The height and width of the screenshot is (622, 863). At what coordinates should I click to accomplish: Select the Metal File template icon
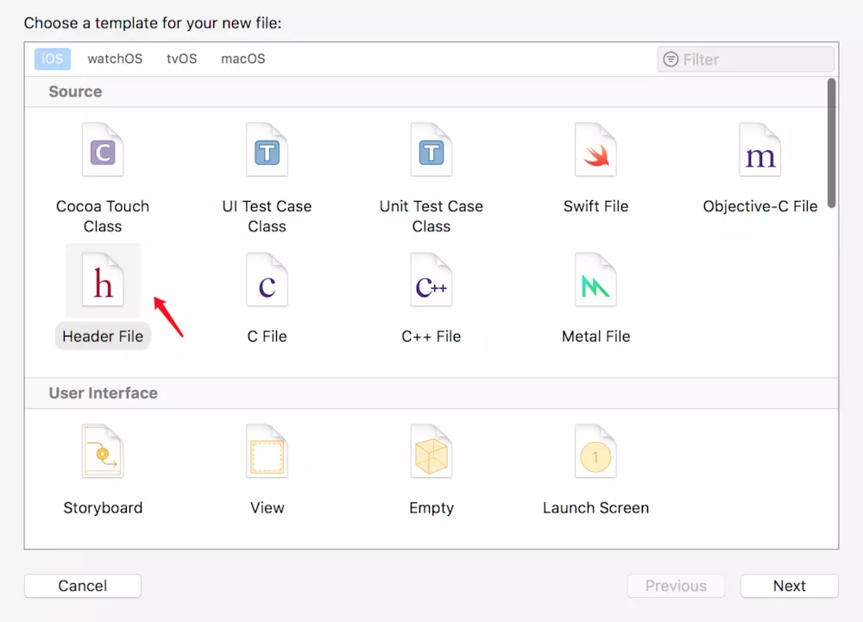point(595,280)
